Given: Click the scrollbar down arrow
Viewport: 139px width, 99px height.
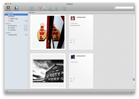Looking at the screenshot, I should pos(134,88).
